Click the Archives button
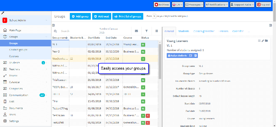This screenshot has height=127, width=276. [x=162, y=5]
